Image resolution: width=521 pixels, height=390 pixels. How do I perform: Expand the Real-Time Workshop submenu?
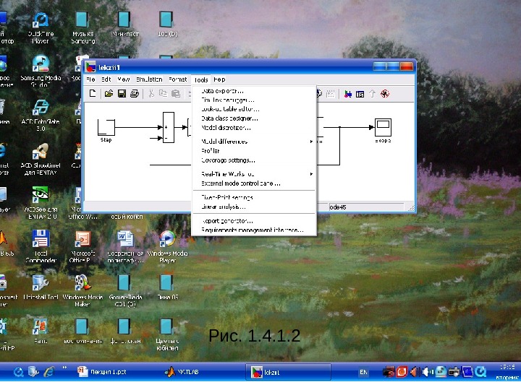254,174
